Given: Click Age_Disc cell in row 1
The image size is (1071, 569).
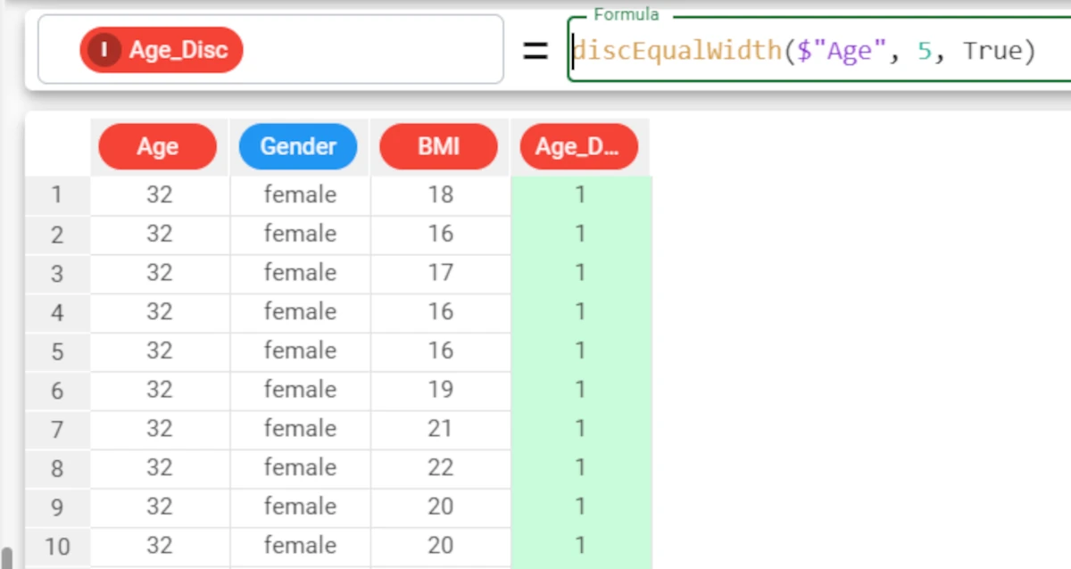Looking at the screenshot, I should click(x=581, y=194).
